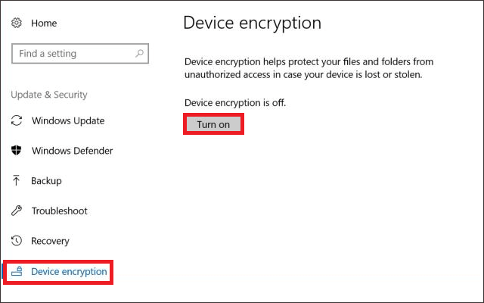Click the Backup upward arrow icon

17,181
